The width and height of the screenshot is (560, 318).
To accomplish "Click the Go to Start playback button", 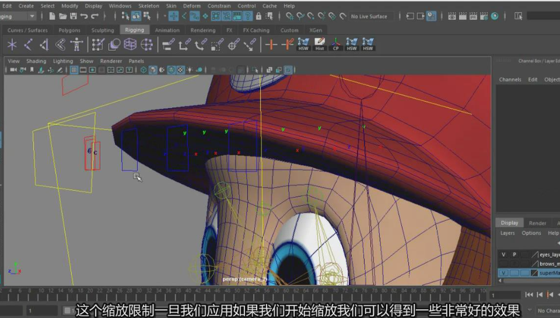I will (529, 295).
